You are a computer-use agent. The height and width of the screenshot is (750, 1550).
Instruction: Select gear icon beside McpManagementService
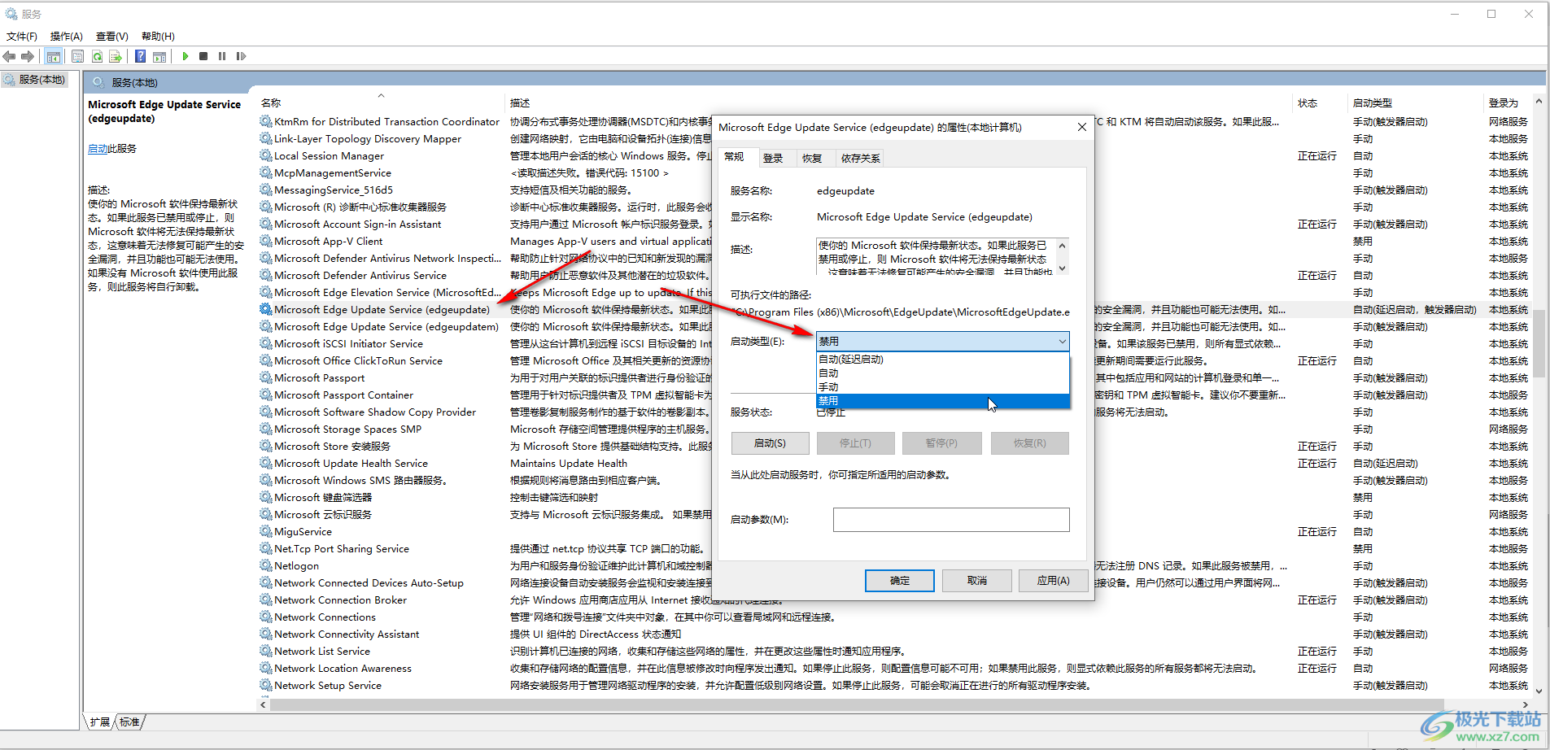click(266, 172)
